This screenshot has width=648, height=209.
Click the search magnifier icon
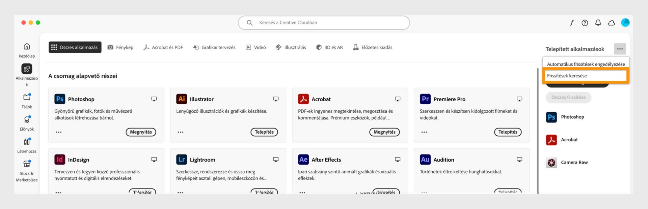click(249, 23)
